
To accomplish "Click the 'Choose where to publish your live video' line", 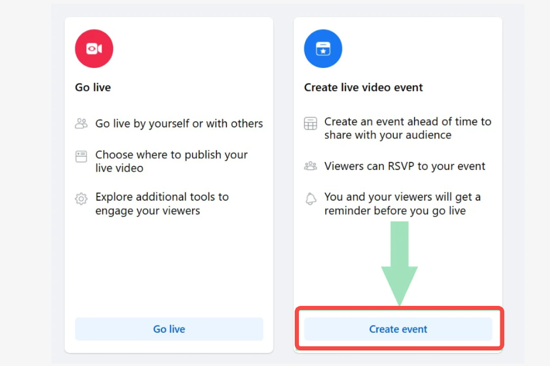I will pos(171,161).
